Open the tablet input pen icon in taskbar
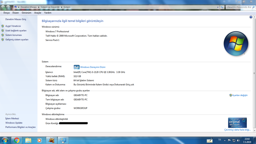Image resolution: width=256 pixels, height=144 pixels. 210,140
